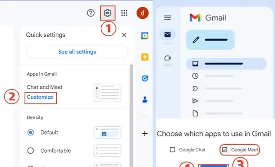
Task: Click the "Density" heading text
Action: point(35,117)
